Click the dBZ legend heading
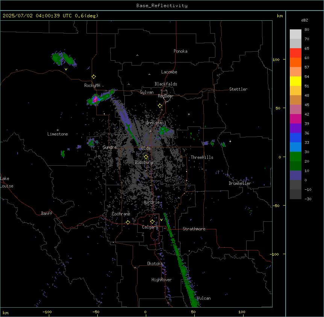The height and width of the screenshot is (317, 324). click(304, 20)
